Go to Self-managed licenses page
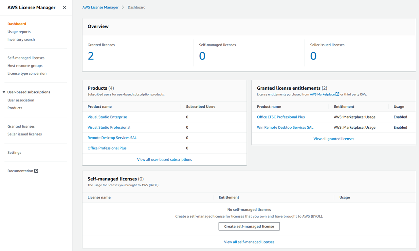Screen dimensions: 419x251 26,57
